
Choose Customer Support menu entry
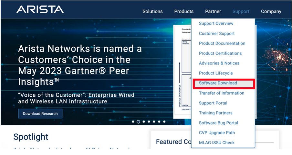pyautogui.click(x=217, y=34)
